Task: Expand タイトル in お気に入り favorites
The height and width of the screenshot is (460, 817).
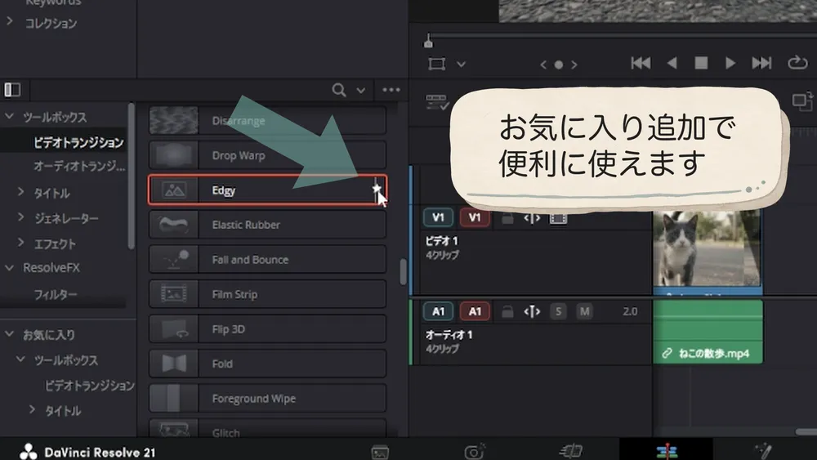Action: [33, 409]
